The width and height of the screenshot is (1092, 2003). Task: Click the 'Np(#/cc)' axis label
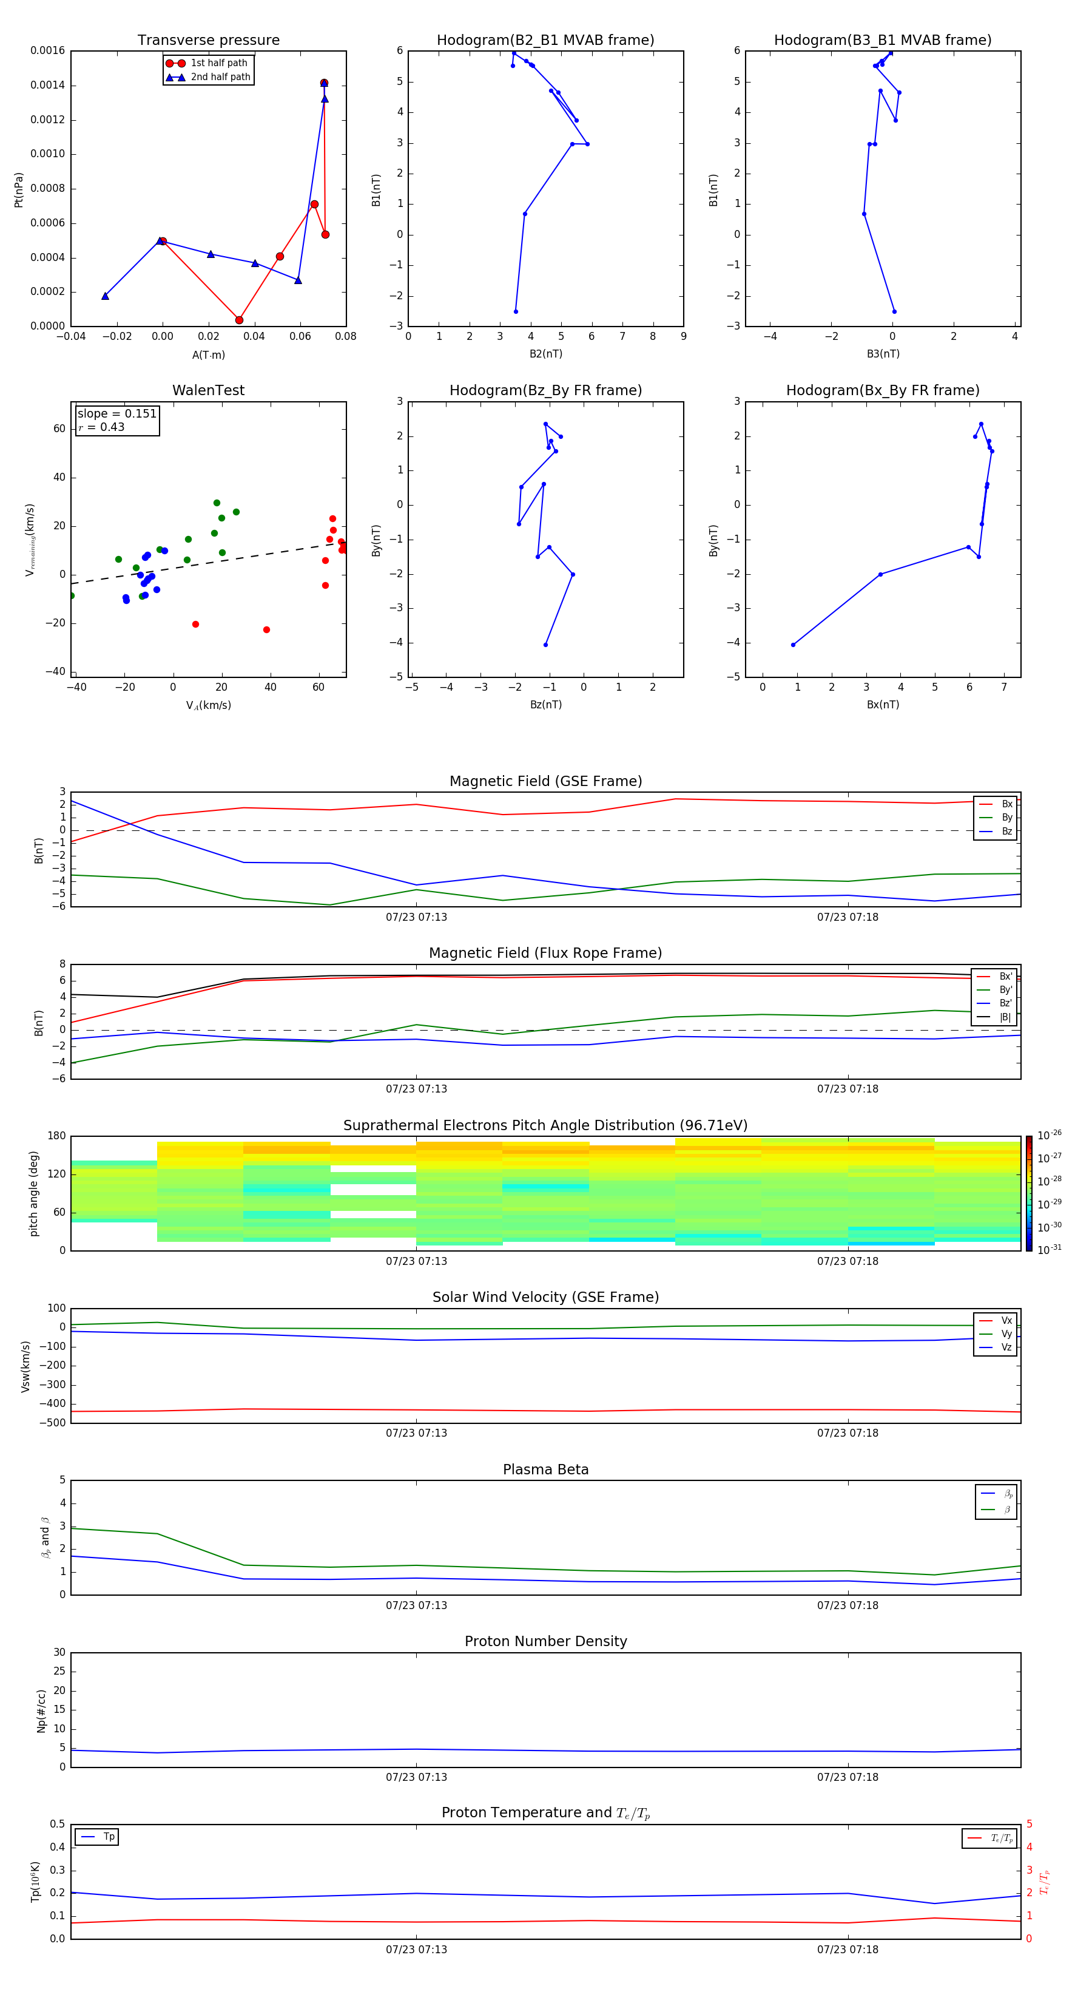[41, 1710]
